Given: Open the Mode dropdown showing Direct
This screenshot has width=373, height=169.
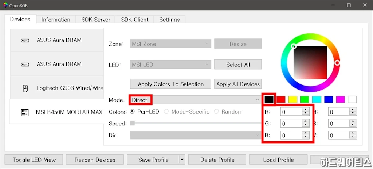Looking at the screenshot, I should pyautogui.click(x=195, y=100).
